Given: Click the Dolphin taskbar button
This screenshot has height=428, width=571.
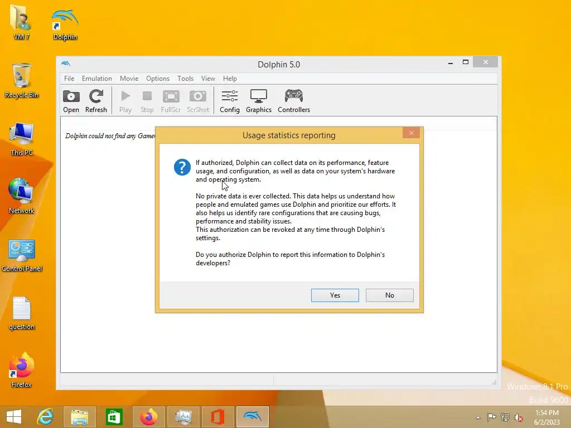Looking at the screenshot, I should pyautogui.click(x=253, y=417).
